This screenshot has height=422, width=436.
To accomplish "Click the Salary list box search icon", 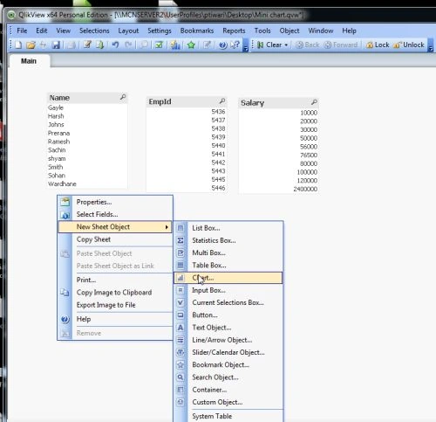I will point(314,102).
